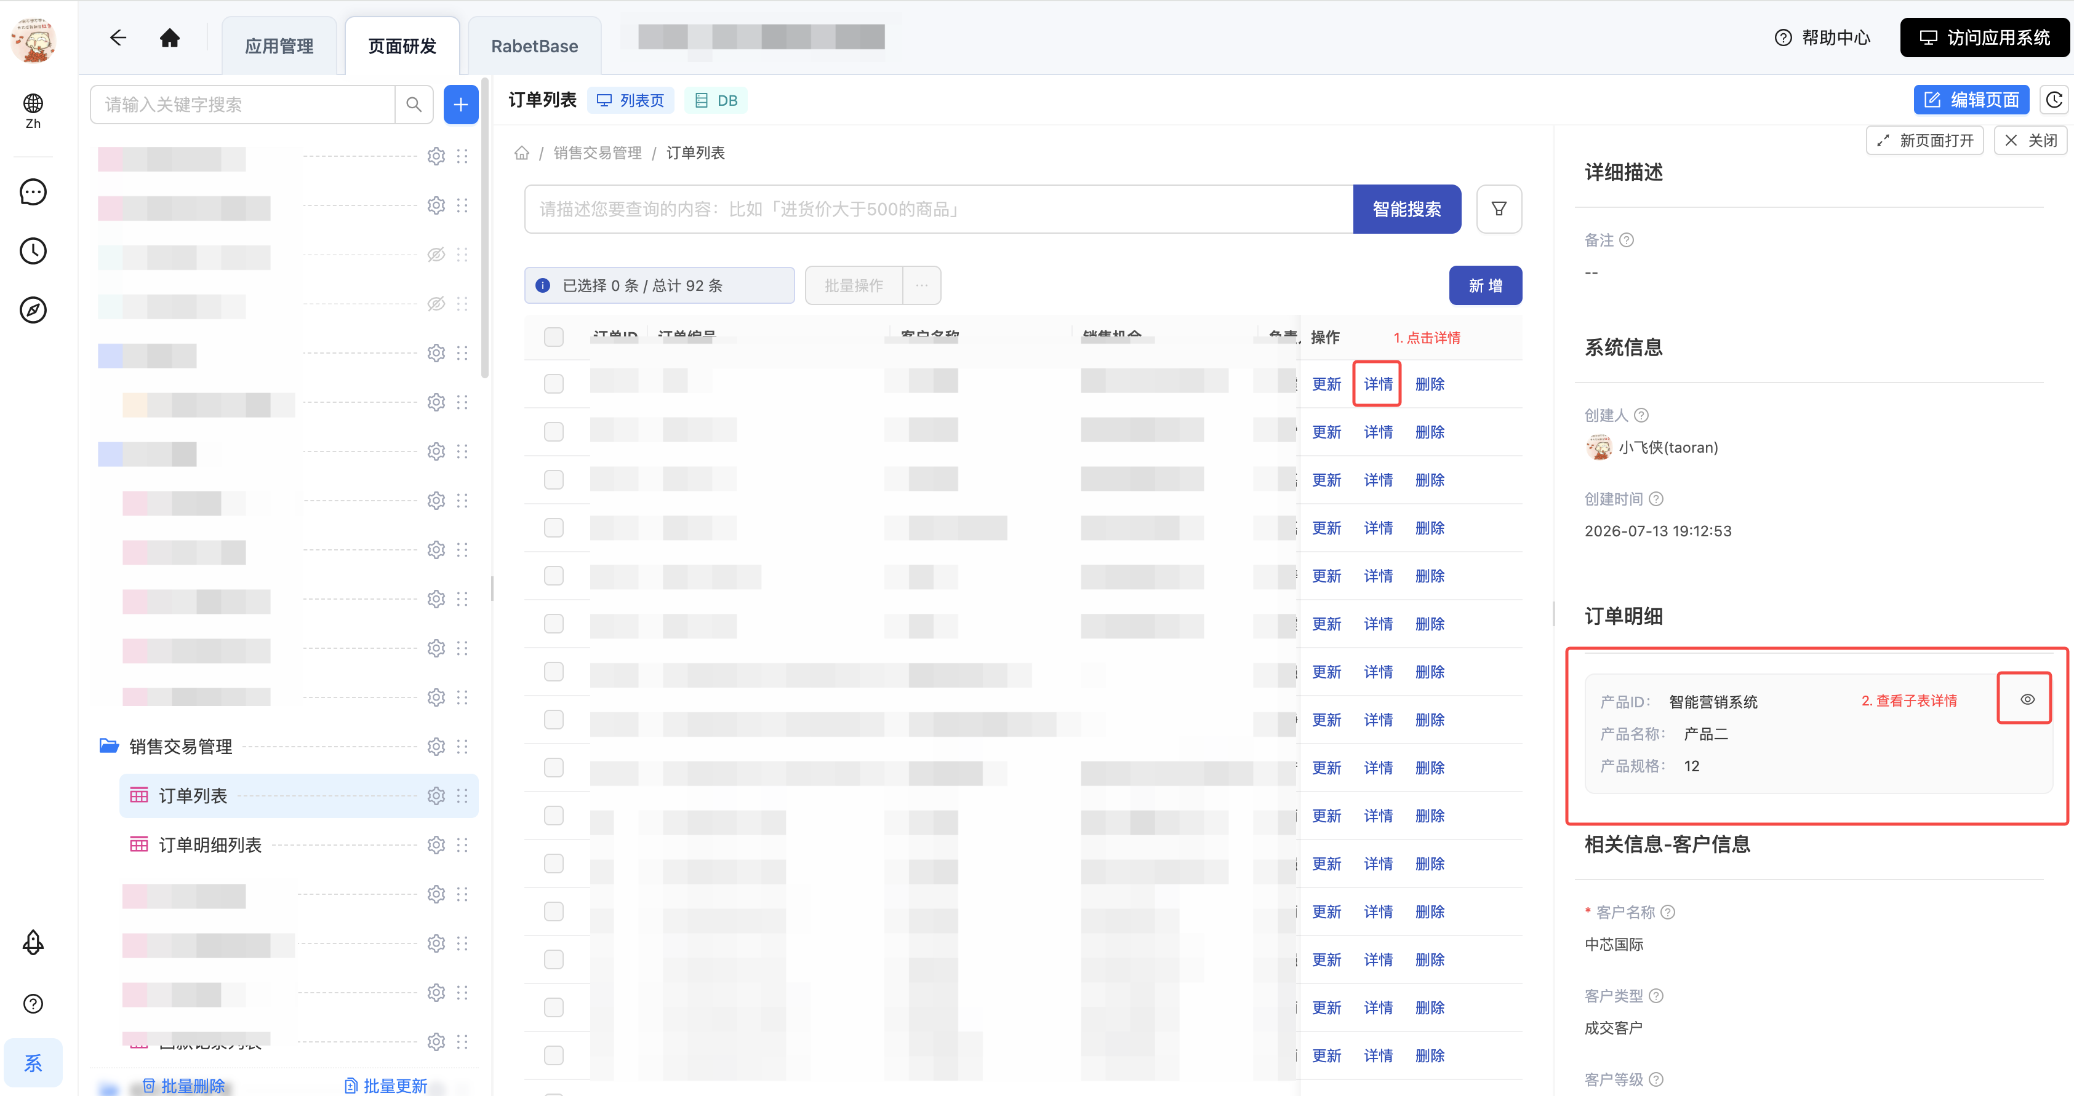Collapse the 销售交易管理 folder
The height and width of the screenshot is (1096, 2074).
(x=109, y=746)
